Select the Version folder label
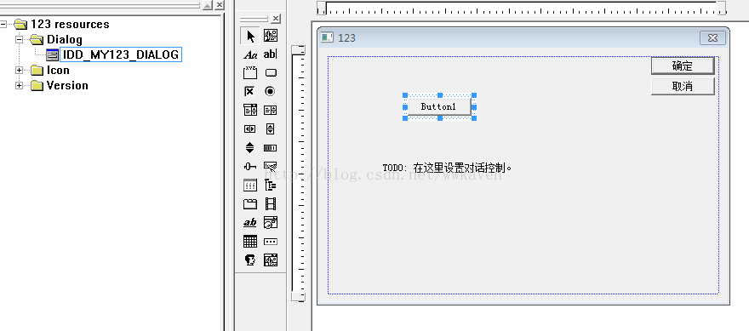The width and height of the screenshot is (749, 331). click(67, 85)
